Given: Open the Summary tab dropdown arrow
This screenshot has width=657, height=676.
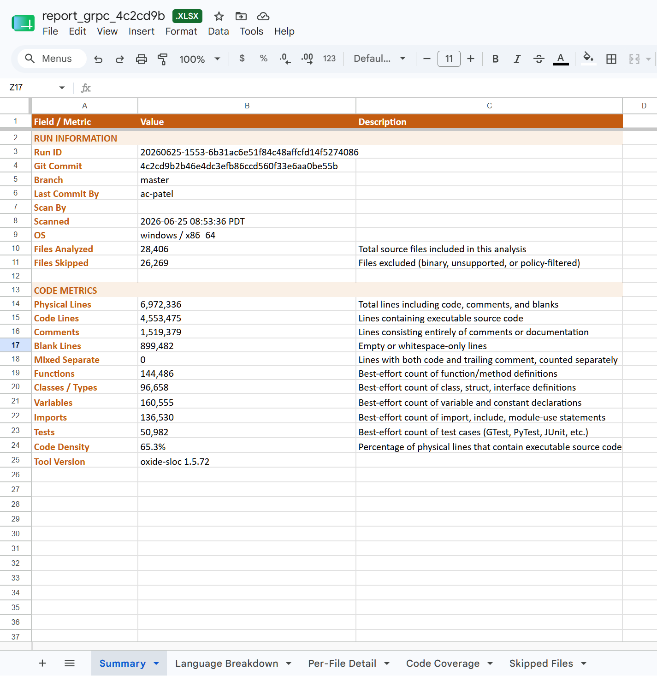Looking at the screenshot, I should tap(156, 664).
